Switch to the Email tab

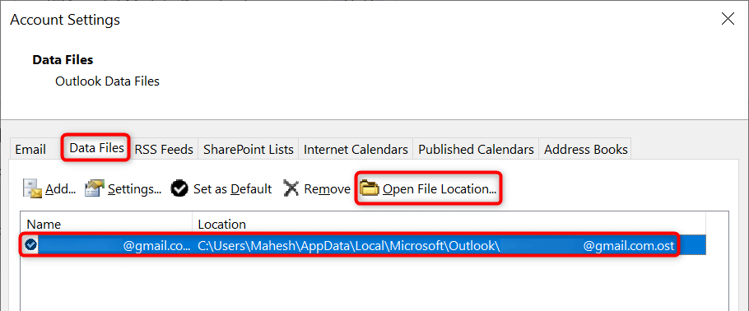point(30,150)
